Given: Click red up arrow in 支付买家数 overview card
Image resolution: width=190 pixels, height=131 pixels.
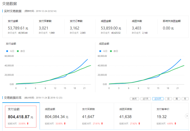Looking at the screenshot, I should click(102, 123).
